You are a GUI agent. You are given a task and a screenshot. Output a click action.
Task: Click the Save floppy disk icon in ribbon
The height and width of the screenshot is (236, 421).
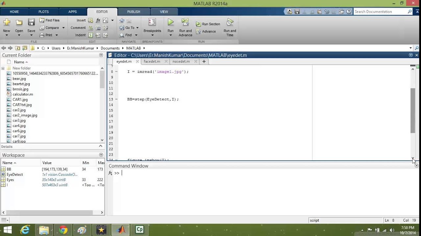(x=31, y=22)
